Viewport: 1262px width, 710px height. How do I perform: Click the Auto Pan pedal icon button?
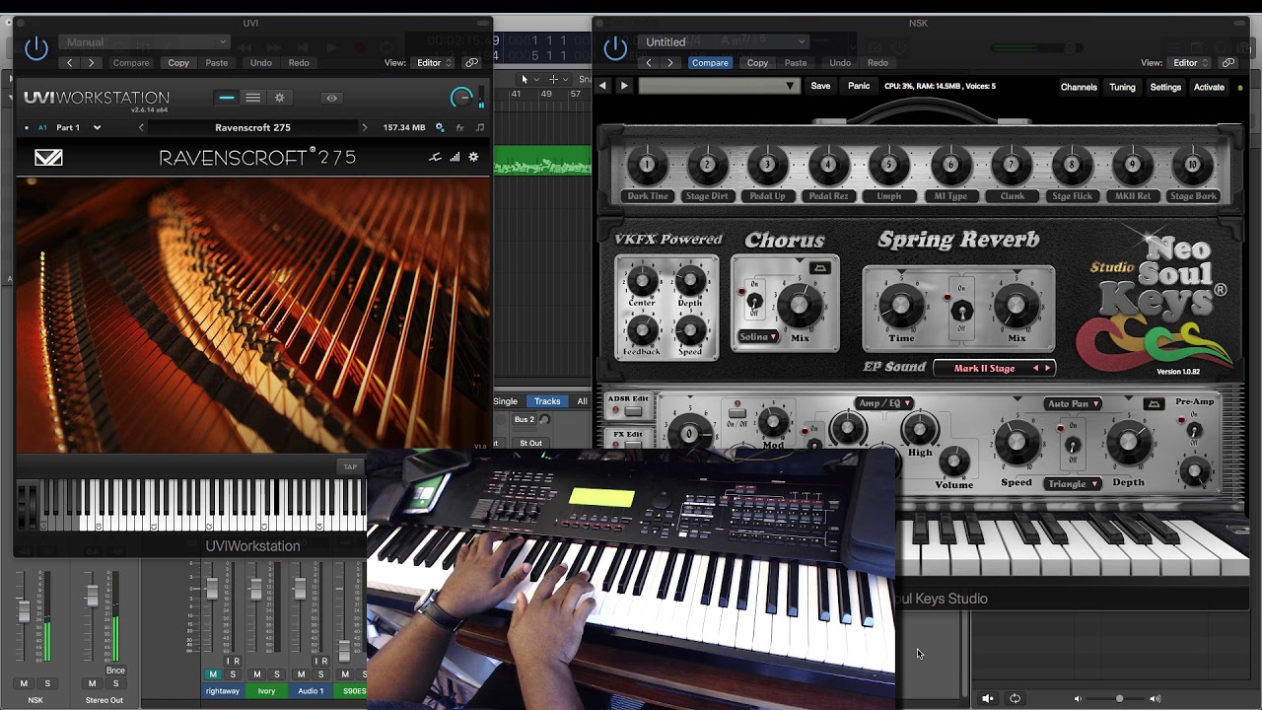[x=1154, y=404]
